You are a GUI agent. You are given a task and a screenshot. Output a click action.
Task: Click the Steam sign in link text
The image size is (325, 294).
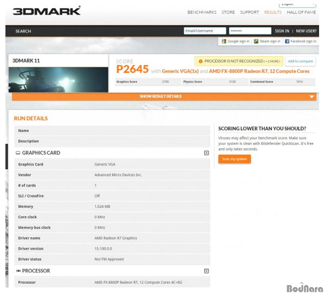pos(270,42)
